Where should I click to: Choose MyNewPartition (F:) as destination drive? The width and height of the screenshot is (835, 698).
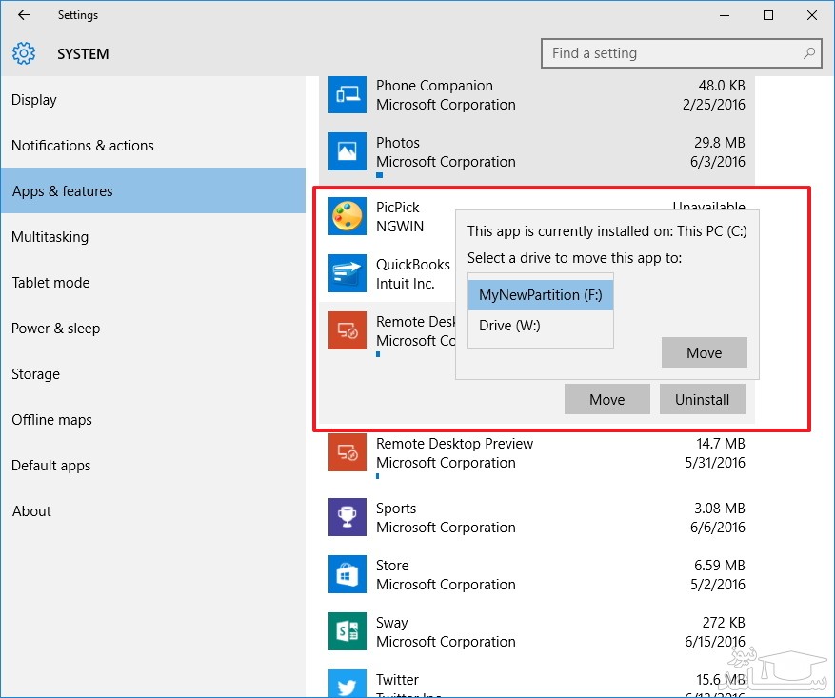(x=541, y=295)
